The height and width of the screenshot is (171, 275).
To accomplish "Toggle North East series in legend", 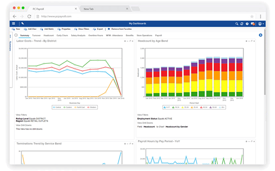I will (x=79, y=107).
